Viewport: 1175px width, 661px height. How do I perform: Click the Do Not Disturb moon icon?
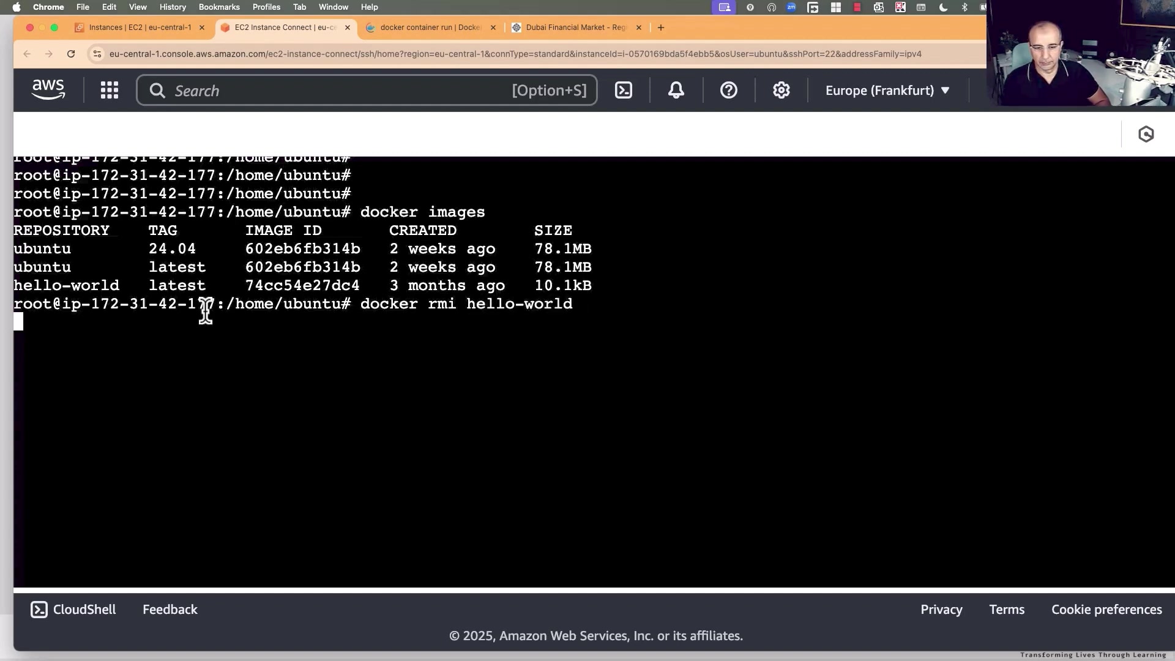tap(943, 7)
